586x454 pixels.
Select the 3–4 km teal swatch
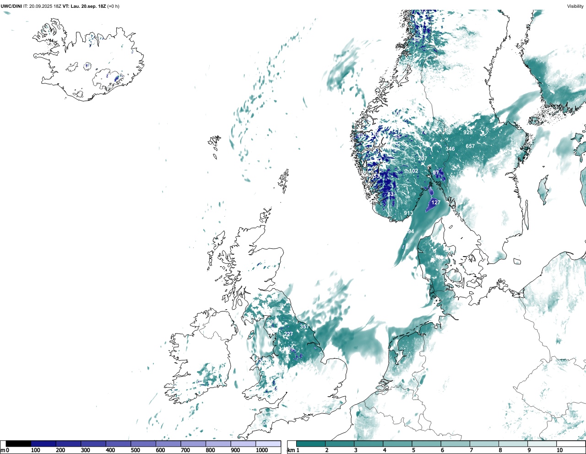click(369, 444)
